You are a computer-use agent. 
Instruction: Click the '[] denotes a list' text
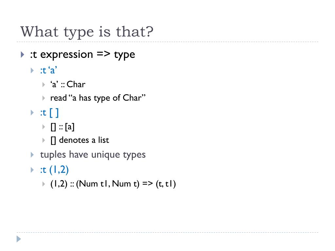[x=80, y=140]
